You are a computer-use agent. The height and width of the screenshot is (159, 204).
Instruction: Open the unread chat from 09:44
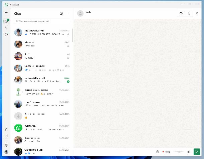click(42, 80)
